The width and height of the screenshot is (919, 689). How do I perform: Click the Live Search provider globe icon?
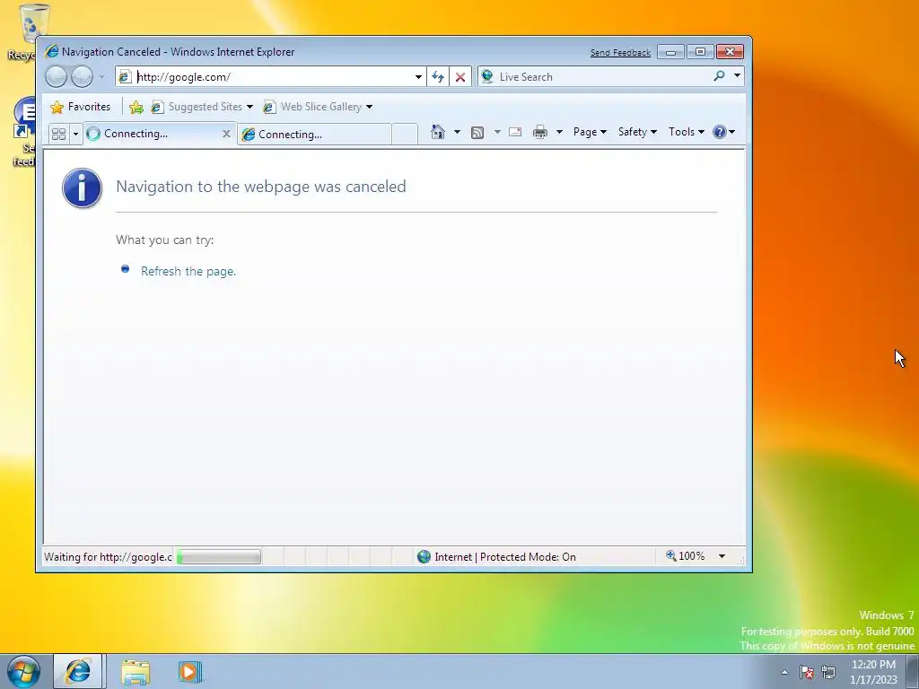[x=487, y=76]
